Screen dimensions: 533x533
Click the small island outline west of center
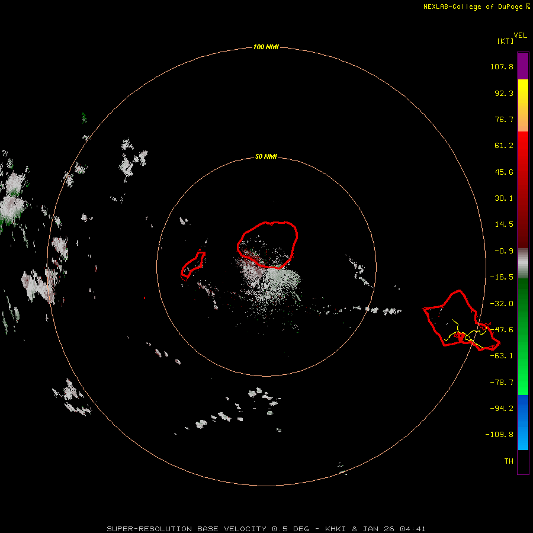[x=192, y=266]
